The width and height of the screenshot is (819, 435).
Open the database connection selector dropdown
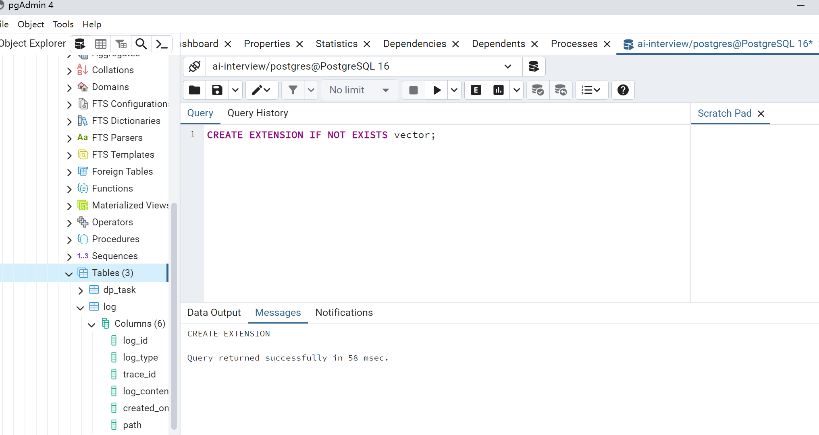coord(507,66)
